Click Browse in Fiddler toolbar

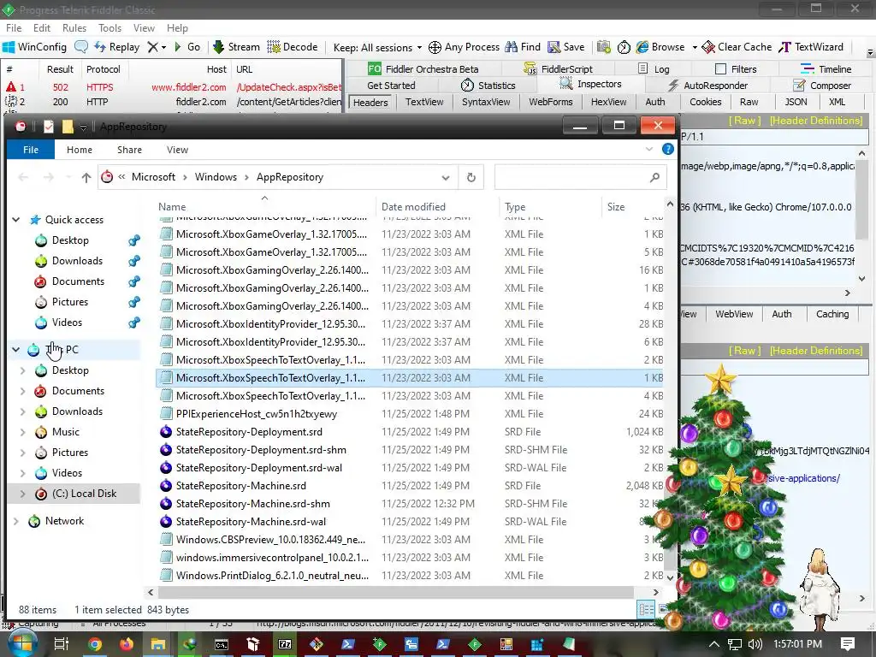(660, 47)
